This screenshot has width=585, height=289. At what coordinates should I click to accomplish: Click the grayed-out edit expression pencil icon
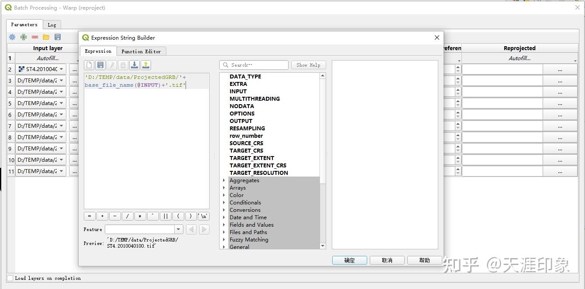click(112, 65)
